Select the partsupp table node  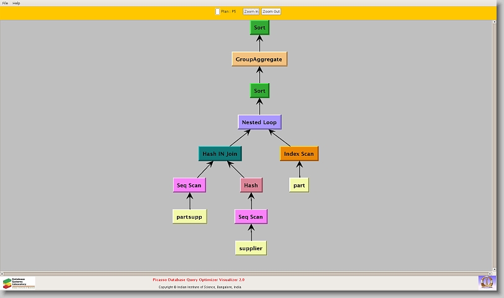tap(189, 217)
